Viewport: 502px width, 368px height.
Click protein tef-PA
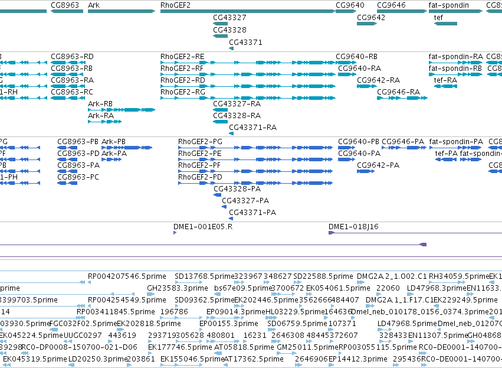click(447, 154)
